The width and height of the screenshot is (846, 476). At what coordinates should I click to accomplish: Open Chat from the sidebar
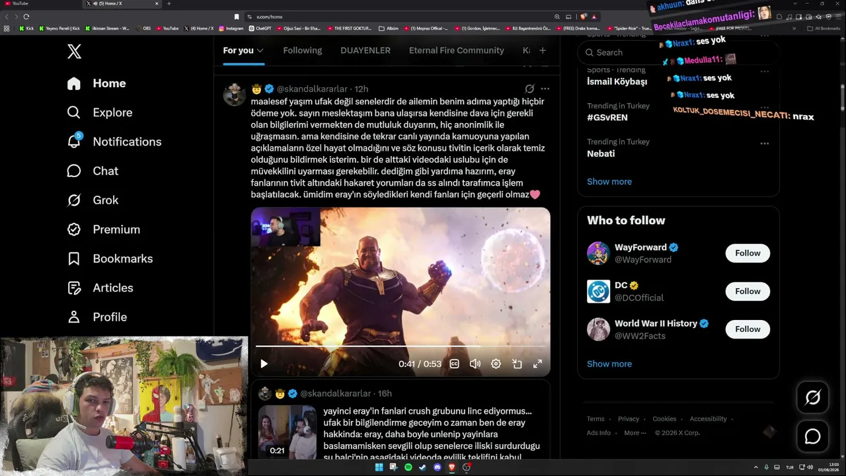click(93, 171)
